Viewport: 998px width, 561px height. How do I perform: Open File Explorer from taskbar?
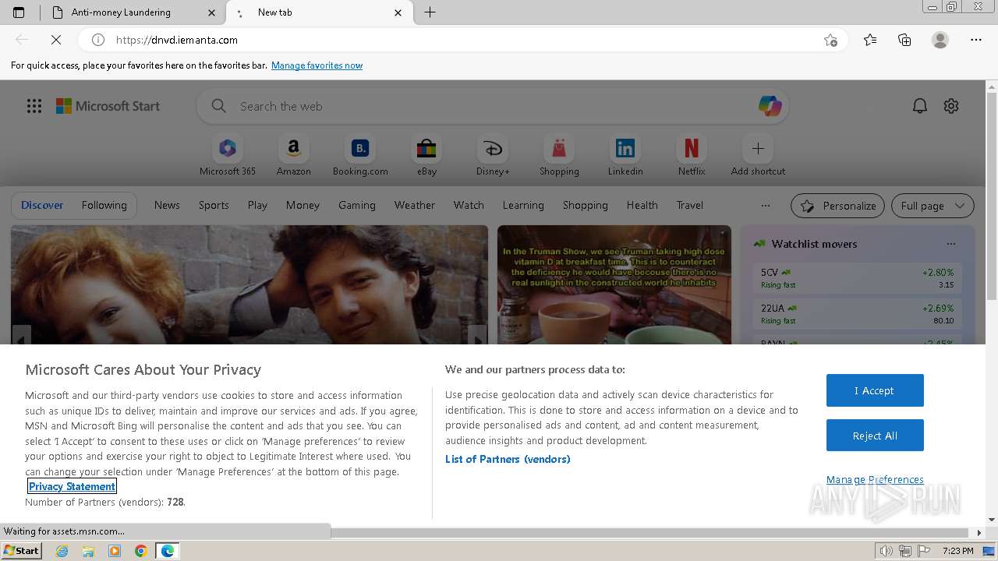click(x=88, y=551)
